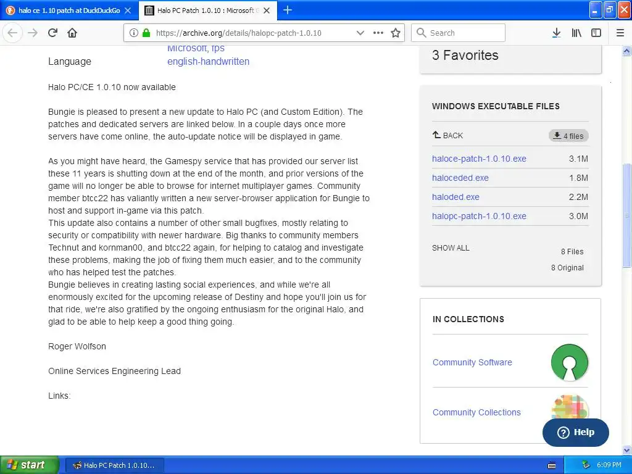Image resolution: width=632 pixels, height=474 pixels.
Task: Download haloceded.exe file
Action: pos(460,178)
